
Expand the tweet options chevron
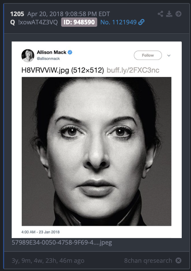169,56
